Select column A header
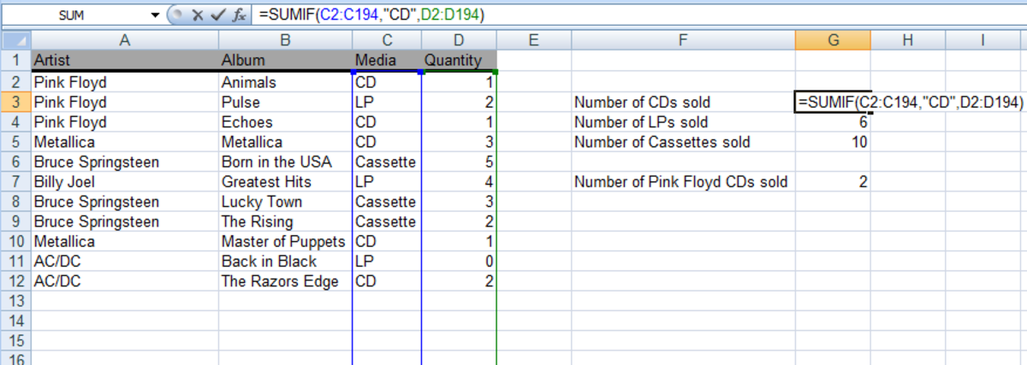Viewport: 1027px width, 365px height. (x=125, y=39)
